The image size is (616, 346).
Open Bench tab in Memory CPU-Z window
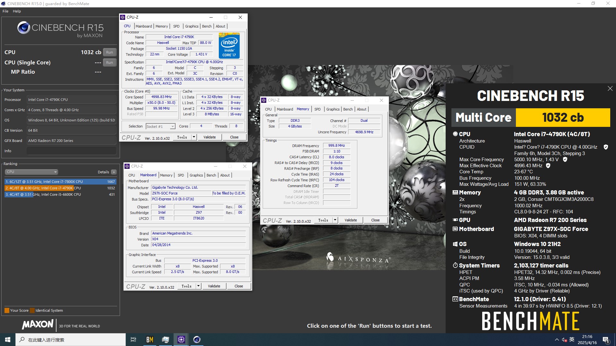click(x=348, y=109)
